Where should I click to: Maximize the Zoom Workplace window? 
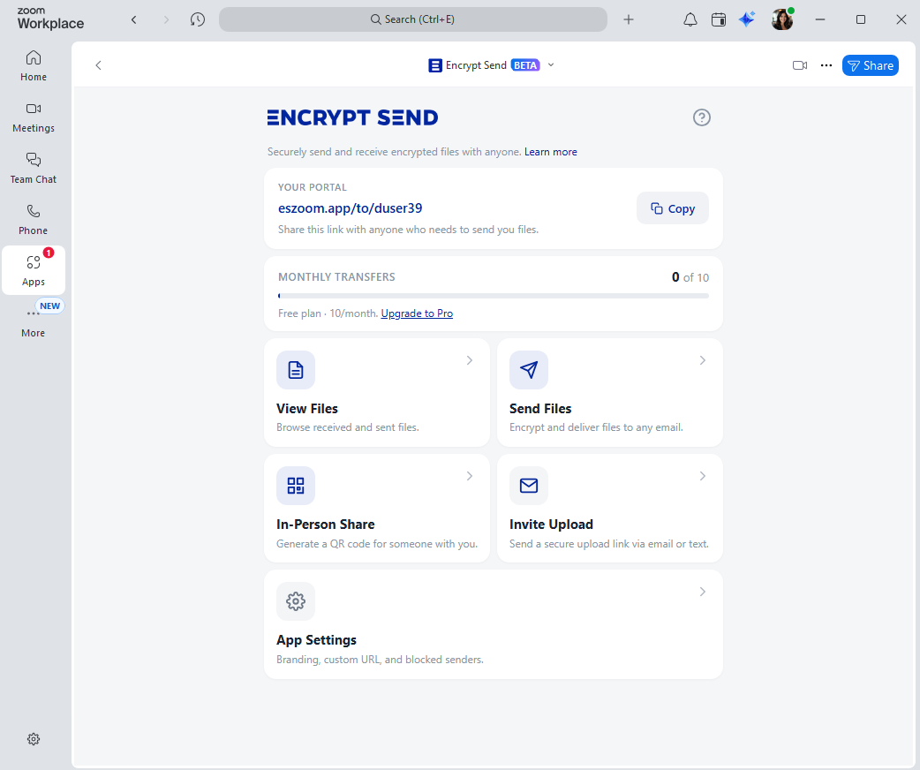coord(861,19)
